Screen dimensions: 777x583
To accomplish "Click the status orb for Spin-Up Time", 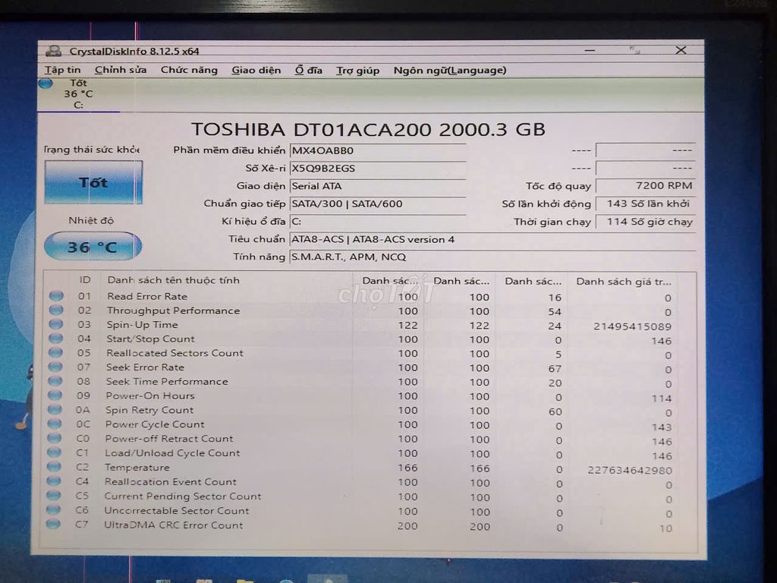I will (56, 324).
